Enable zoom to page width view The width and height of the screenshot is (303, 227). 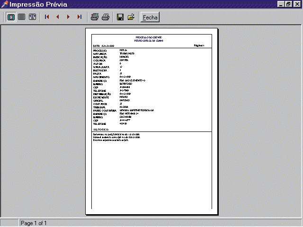(x=32, y=17)
